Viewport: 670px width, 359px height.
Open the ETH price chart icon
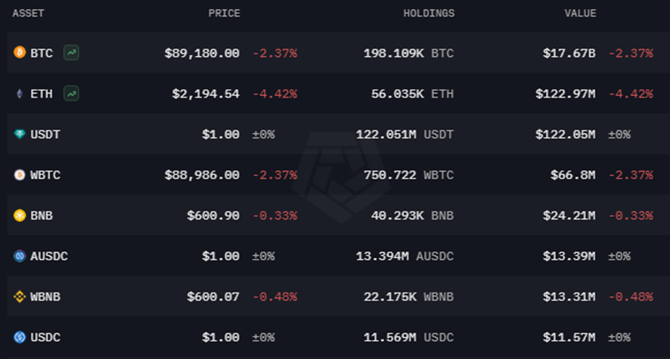click(71, 94)
